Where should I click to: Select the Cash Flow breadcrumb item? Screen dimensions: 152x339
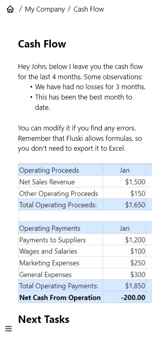pos(89,9)
